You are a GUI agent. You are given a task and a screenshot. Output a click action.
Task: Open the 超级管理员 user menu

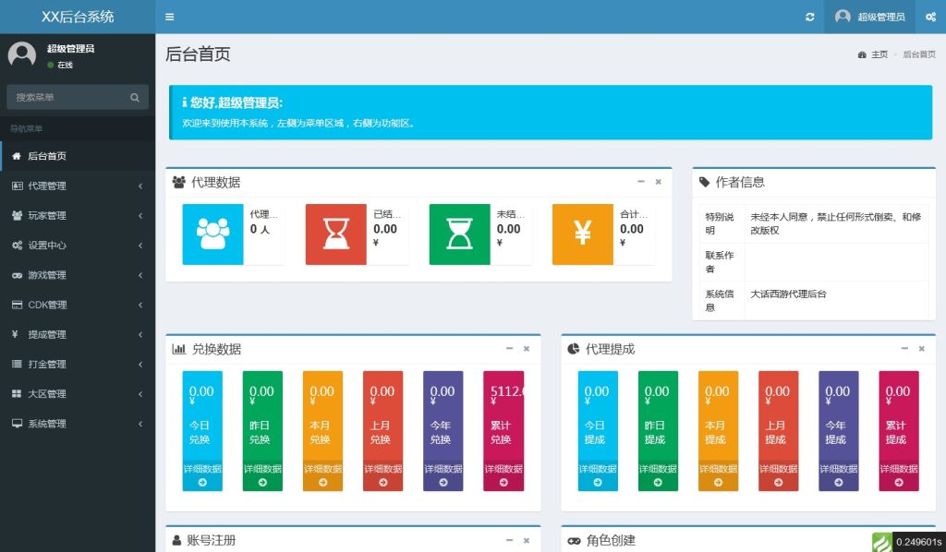click(x=868, y=17)
